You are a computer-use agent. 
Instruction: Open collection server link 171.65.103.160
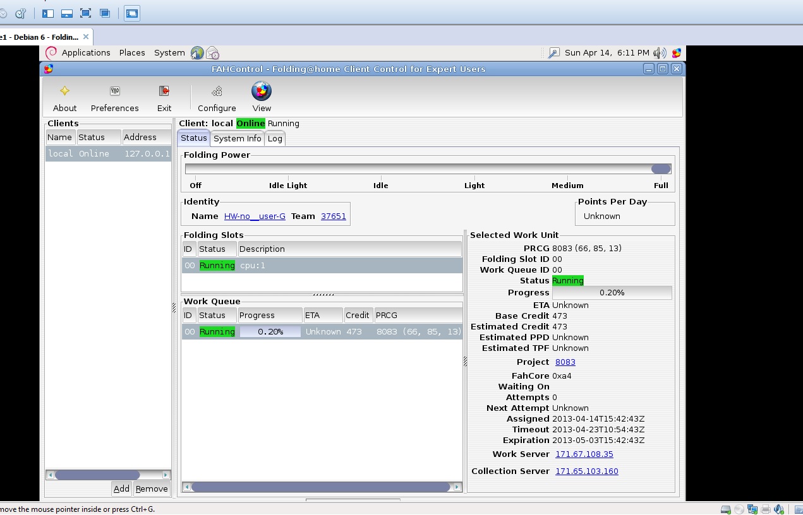[587, 471]
